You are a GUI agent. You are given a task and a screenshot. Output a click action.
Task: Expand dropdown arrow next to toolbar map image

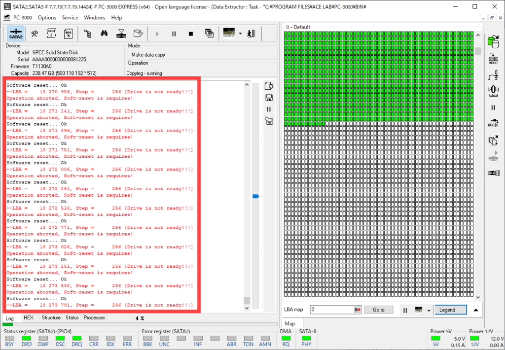tap(240, 34)
